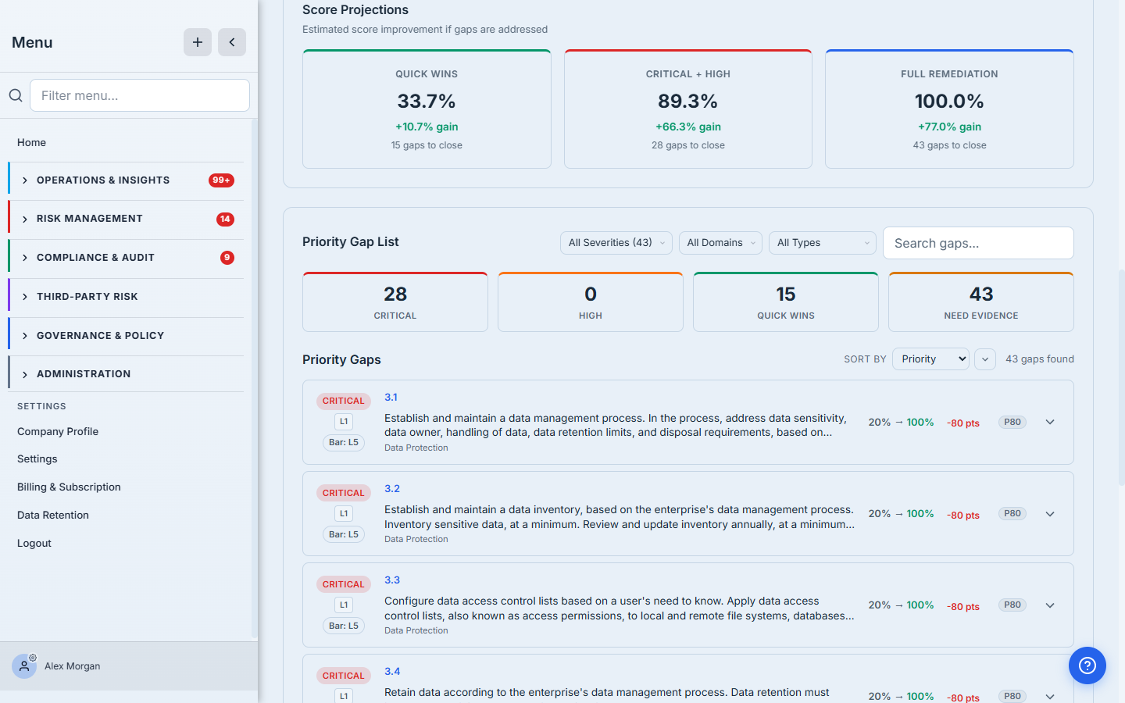Click the P80 tag on gap 3.2
This screenshot has height=703, width=1125.
[x=1012, y=514]
